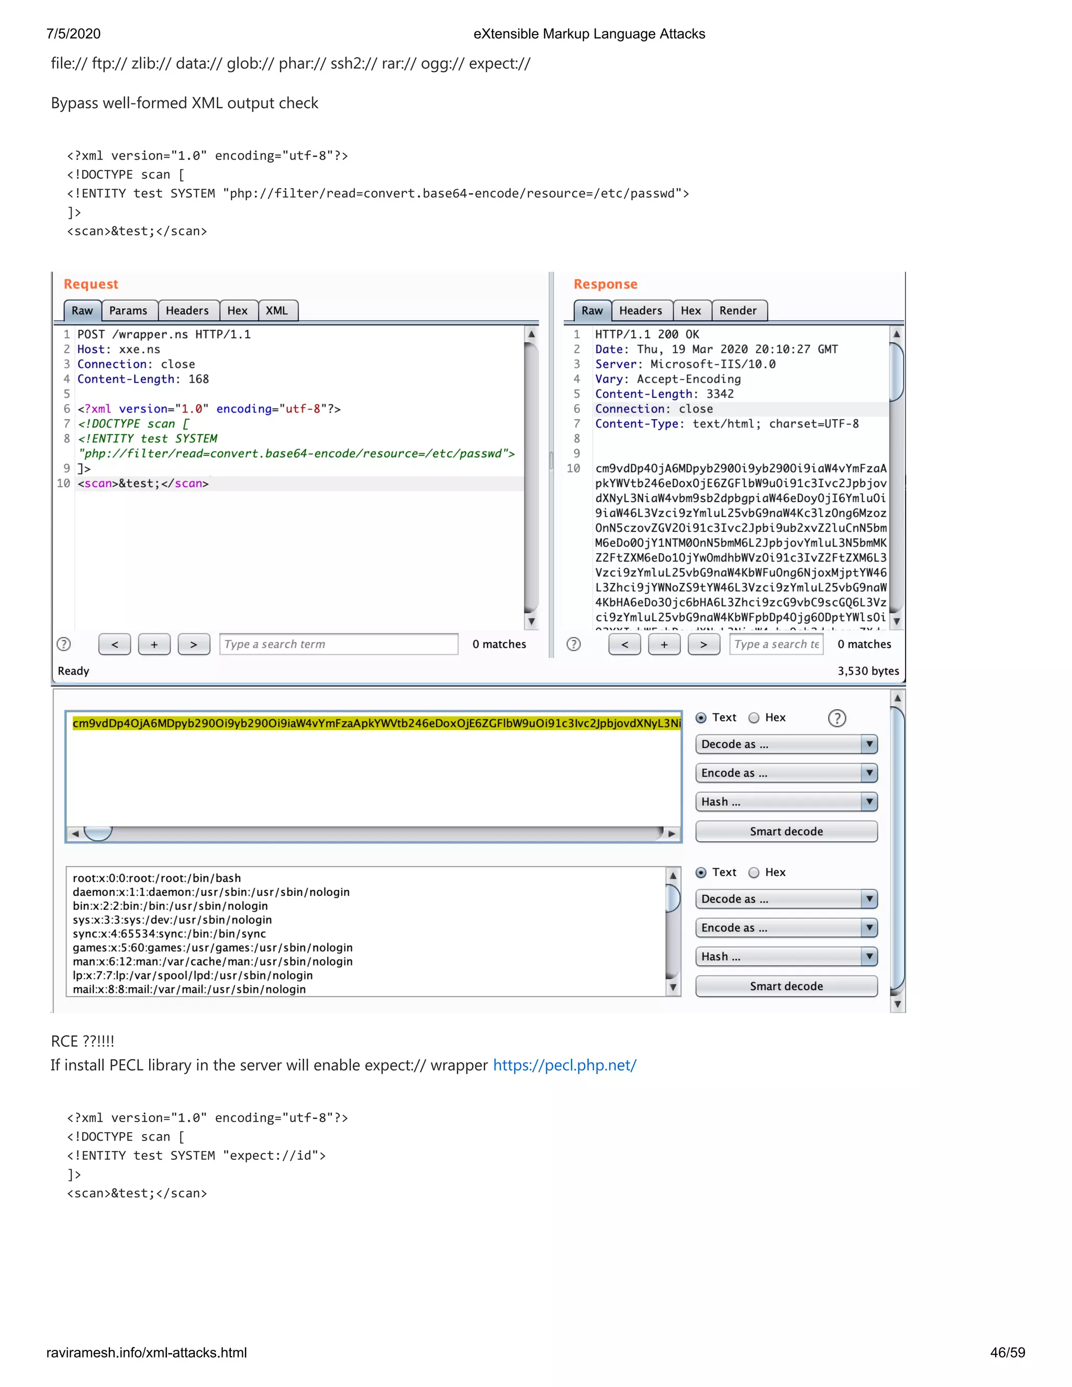Image resolution: width=1072 pixels, height=1387 pixels.
Task: Open first 'Encode as ...' dropdown
Action: (786, 773)
